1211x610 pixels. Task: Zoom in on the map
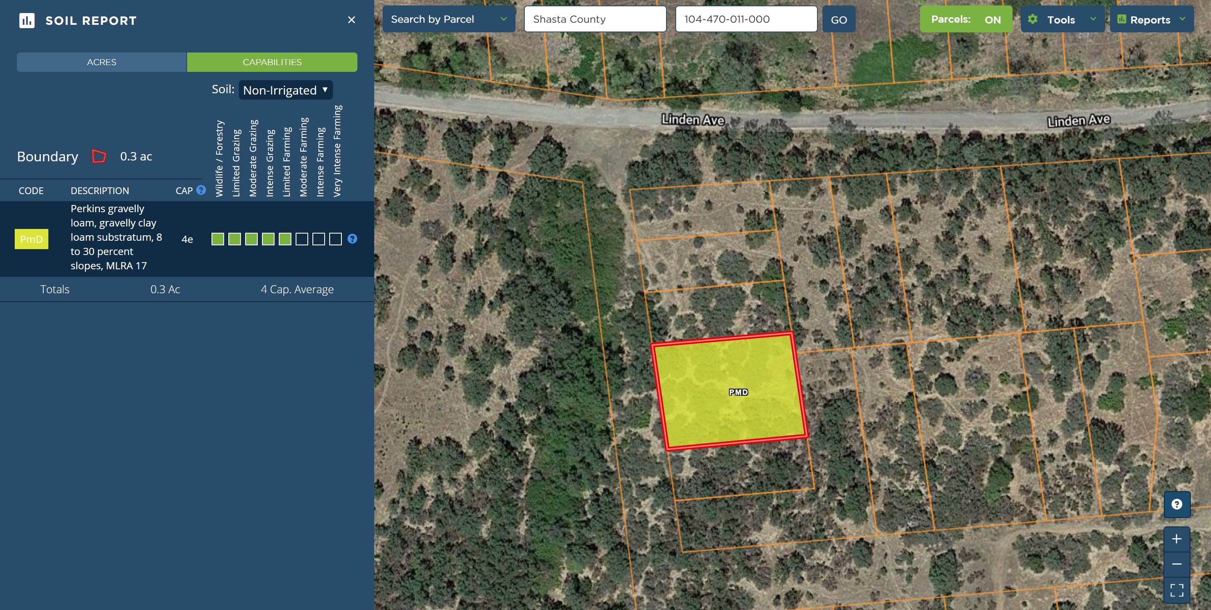pyautogui.click(x=1176, y=539)
